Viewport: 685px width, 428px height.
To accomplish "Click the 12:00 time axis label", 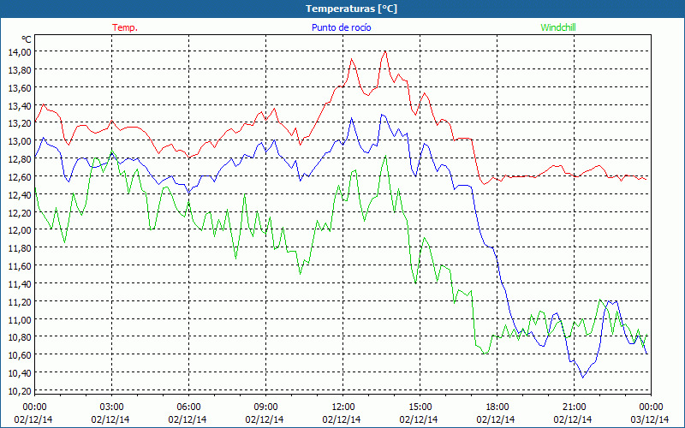I will pyautogui.click(x=343, y=407).
